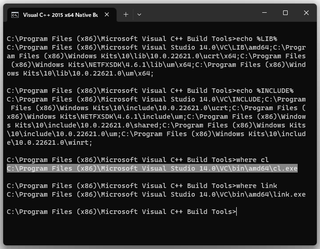Click the link.exe path output line
The image size is (320, 249).
(156, 194)
